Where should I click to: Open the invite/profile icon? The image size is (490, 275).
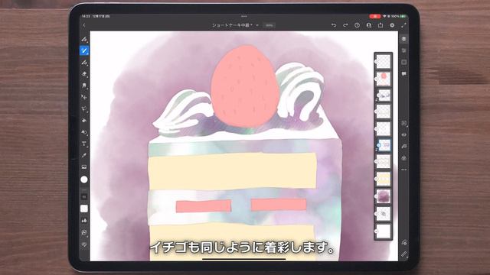tap(369, 25)
